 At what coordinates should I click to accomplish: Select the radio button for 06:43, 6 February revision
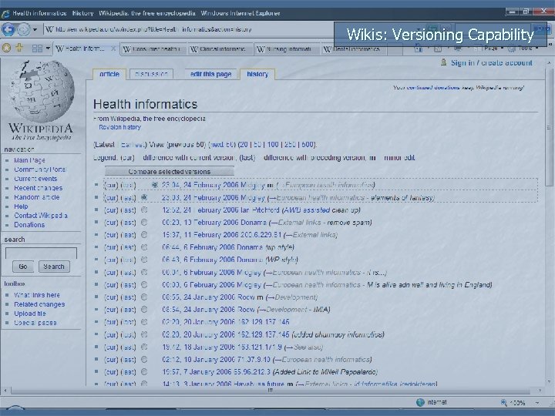coord(143,260)
